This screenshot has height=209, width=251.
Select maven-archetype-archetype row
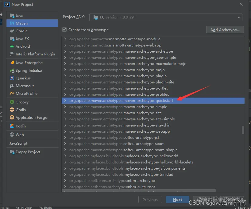point(153,51)
